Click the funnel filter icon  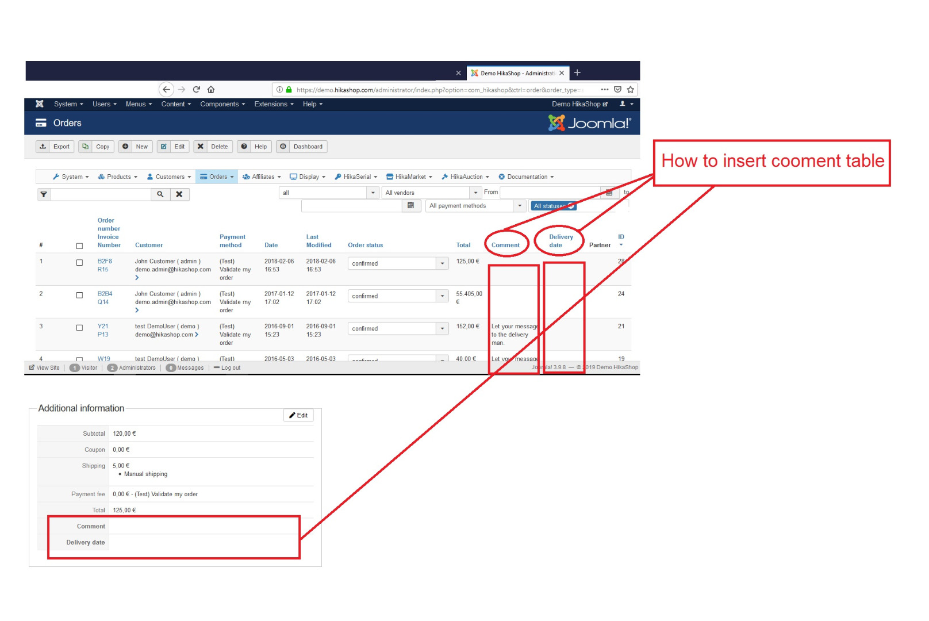click(44, 194)
